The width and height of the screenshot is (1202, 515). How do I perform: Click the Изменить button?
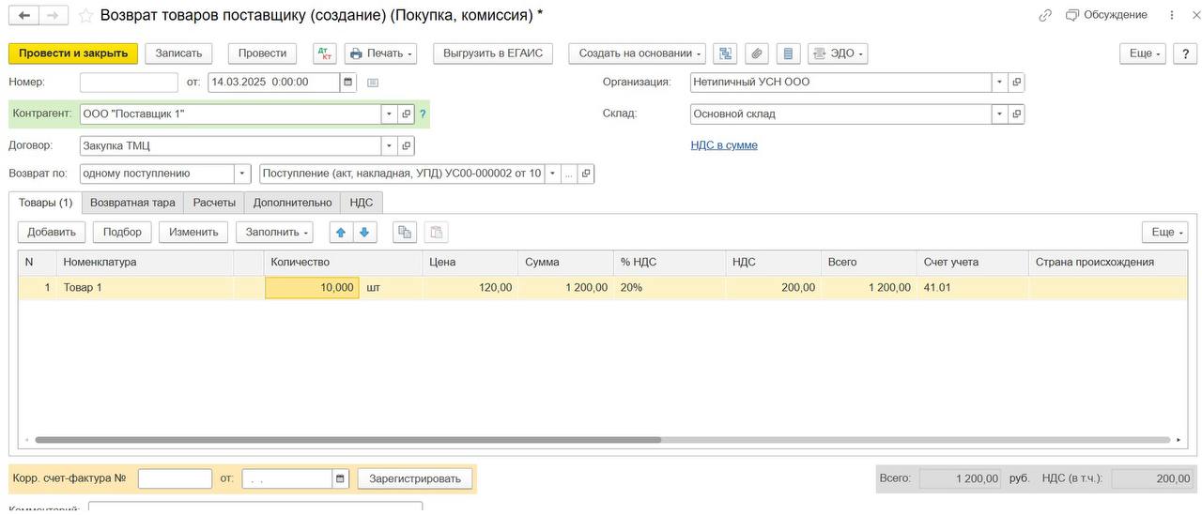[193, 232]
